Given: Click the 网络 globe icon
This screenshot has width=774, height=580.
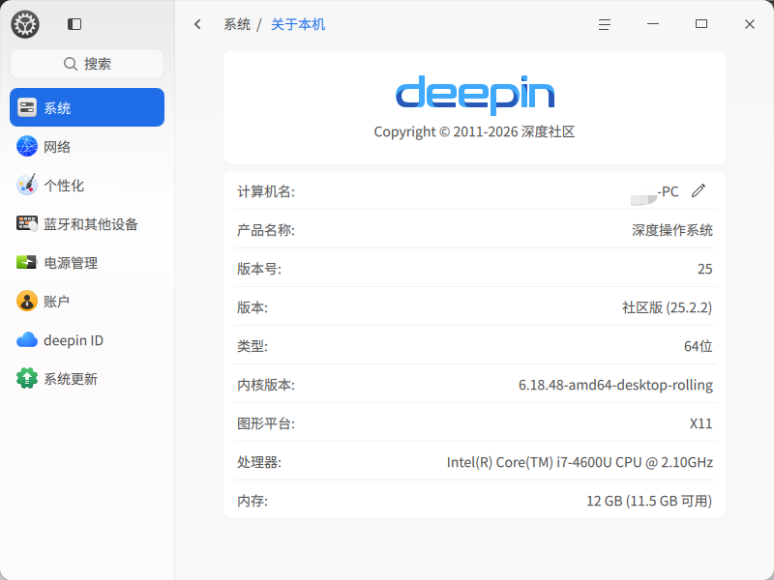Looking at the screenshot, I should coord(27,147).
